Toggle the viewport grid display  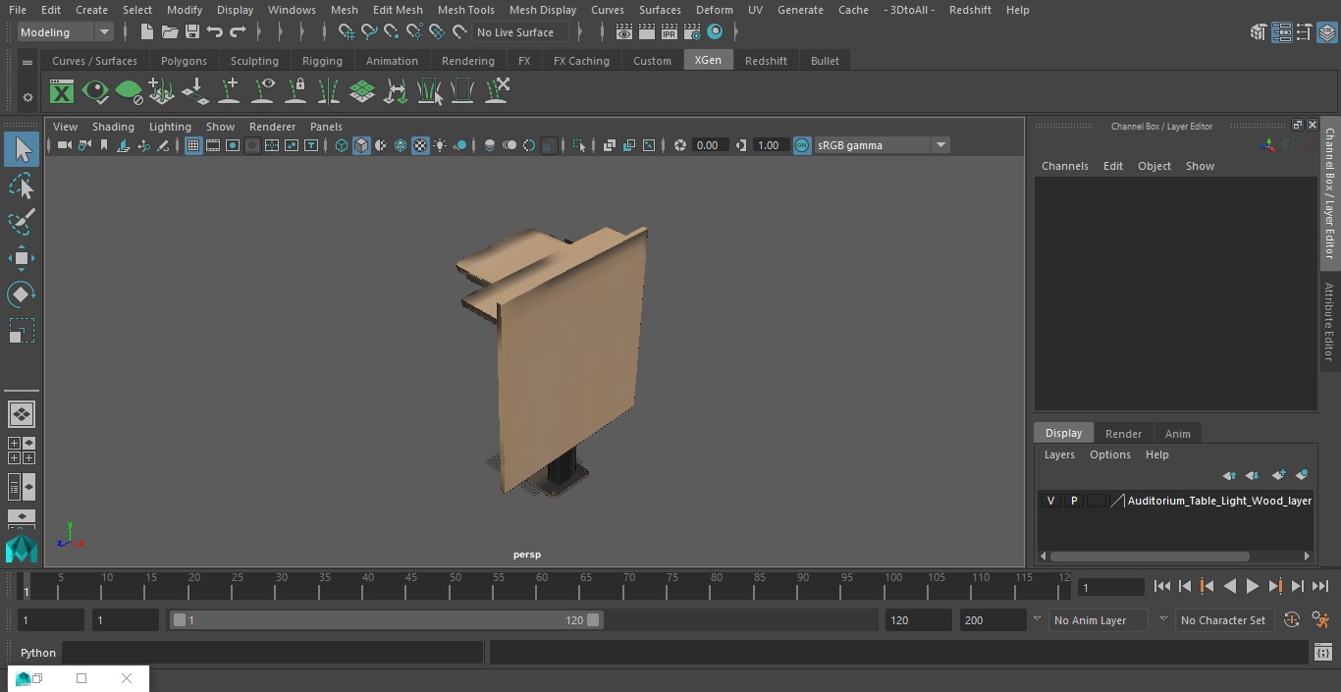pyautogui.click(x=193, y=145)
